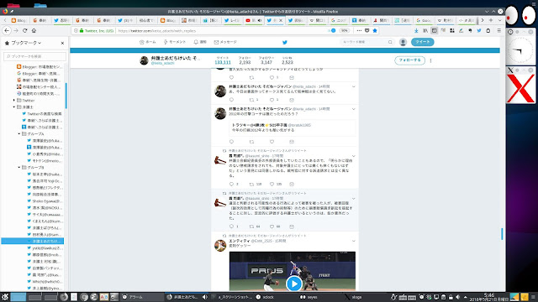Collapse the グループB bookmark folder
538x302 pixels.
pyautogui.click(x=19, y=168)
